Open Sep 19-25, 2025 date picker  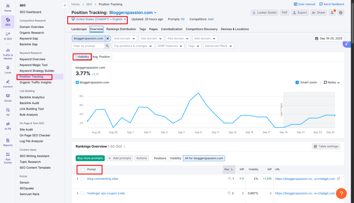tap(328, 38)
